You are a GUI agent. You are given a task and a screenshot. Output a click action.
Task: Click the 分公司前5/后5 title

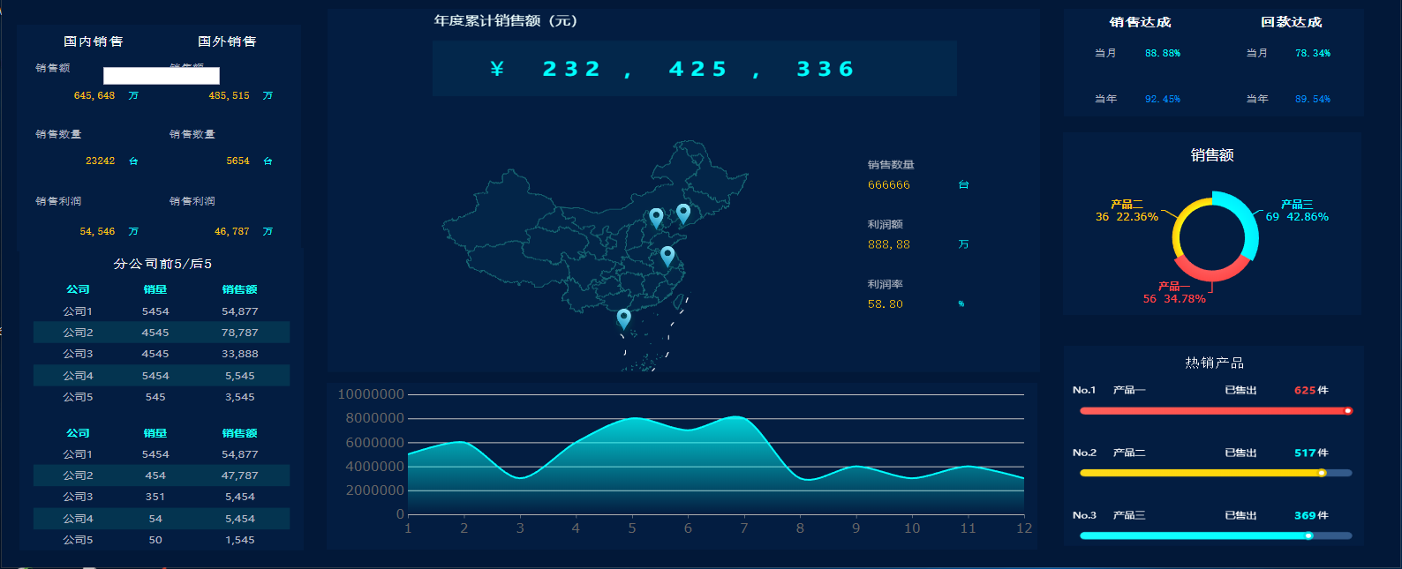pyautogui.click(x=162, y=264)
